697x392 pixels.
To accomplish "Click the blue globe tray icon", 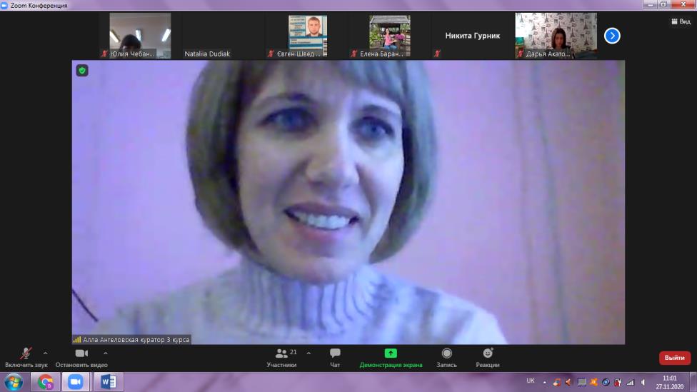I will (606, 382).
